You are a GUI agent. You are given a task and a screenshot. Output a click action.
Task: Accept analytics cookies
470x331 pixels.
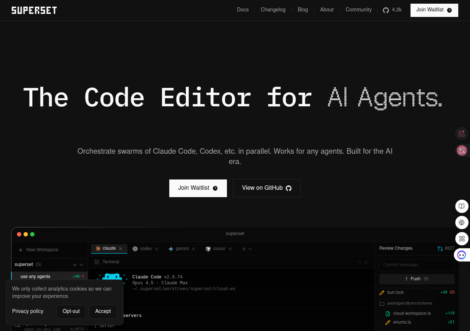click(x=103, y=312)
